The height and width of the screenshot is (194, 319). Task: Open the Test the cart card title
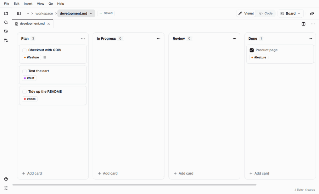pyautogui.click(x=39, y=71)
